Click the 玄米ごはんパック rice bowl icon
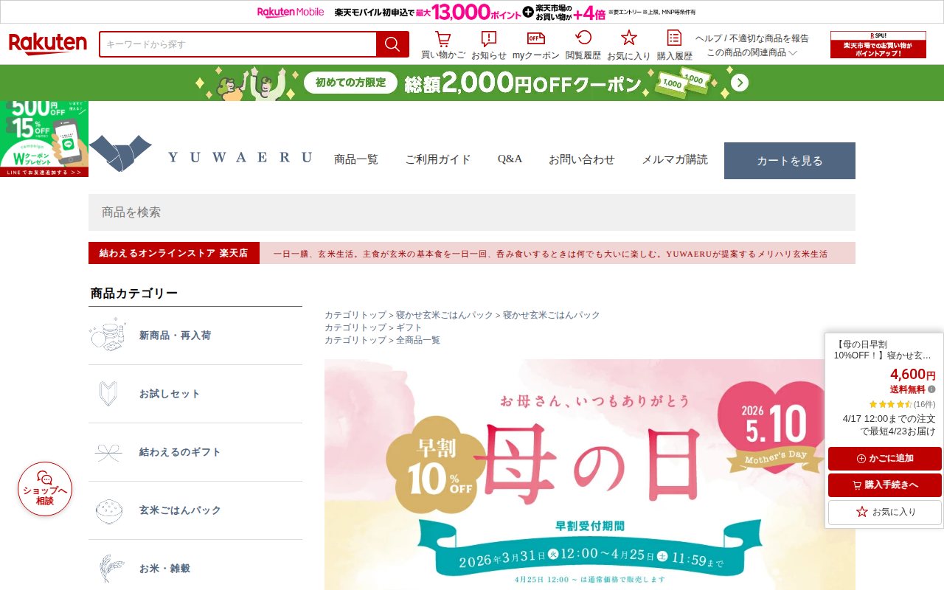 click(108, 510)
